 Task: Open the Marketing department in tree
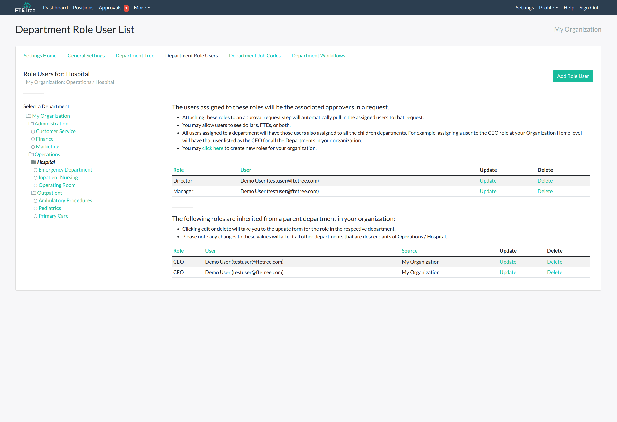pos(48,147)
